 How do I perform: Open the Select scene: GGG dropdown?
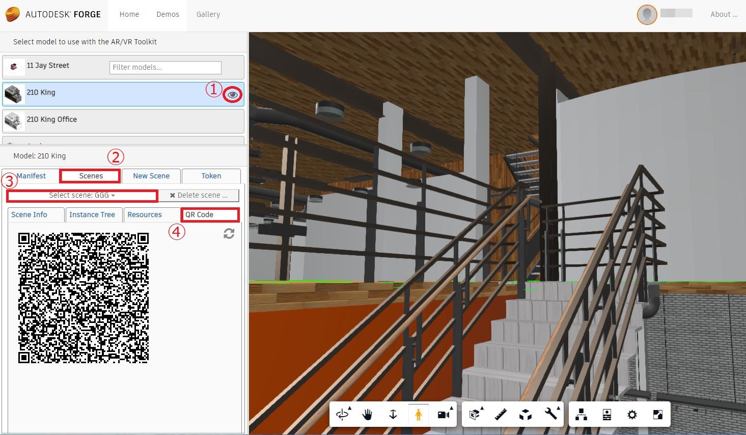pyautogui.click(x=82, y=195)
